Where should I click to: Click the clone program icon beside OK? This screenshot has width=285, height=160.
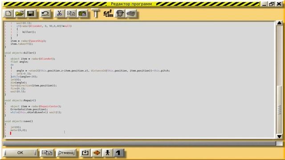coord(47,153)
